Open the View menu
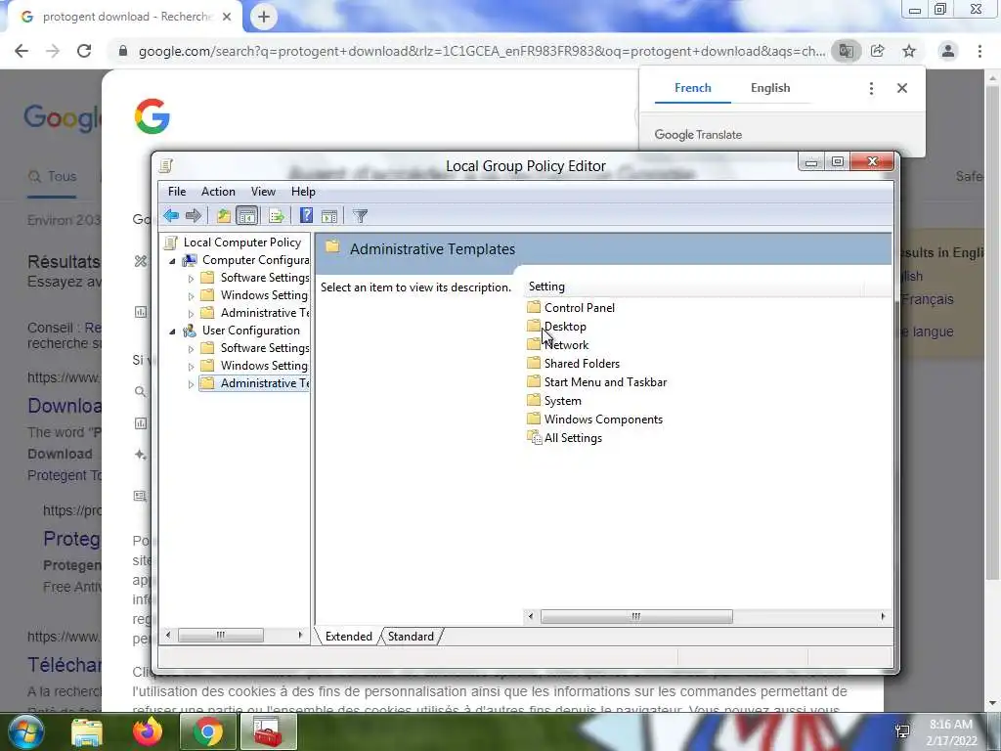 tap(263, 192)
